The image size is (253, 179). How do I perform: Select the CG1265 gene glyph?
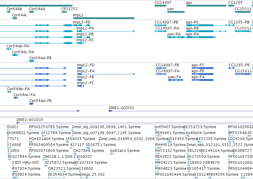(x=232, y=6)
